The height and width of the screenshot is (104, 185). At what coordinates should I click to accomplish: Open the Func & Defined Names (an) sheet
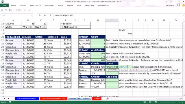(x=53, y=99)
